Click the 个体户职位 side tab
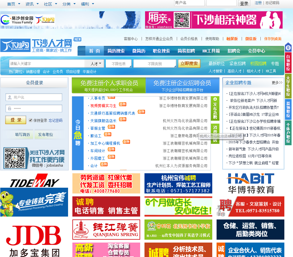Screen dimensions: 293x257 pyautogui.click(x=288, y=133)
